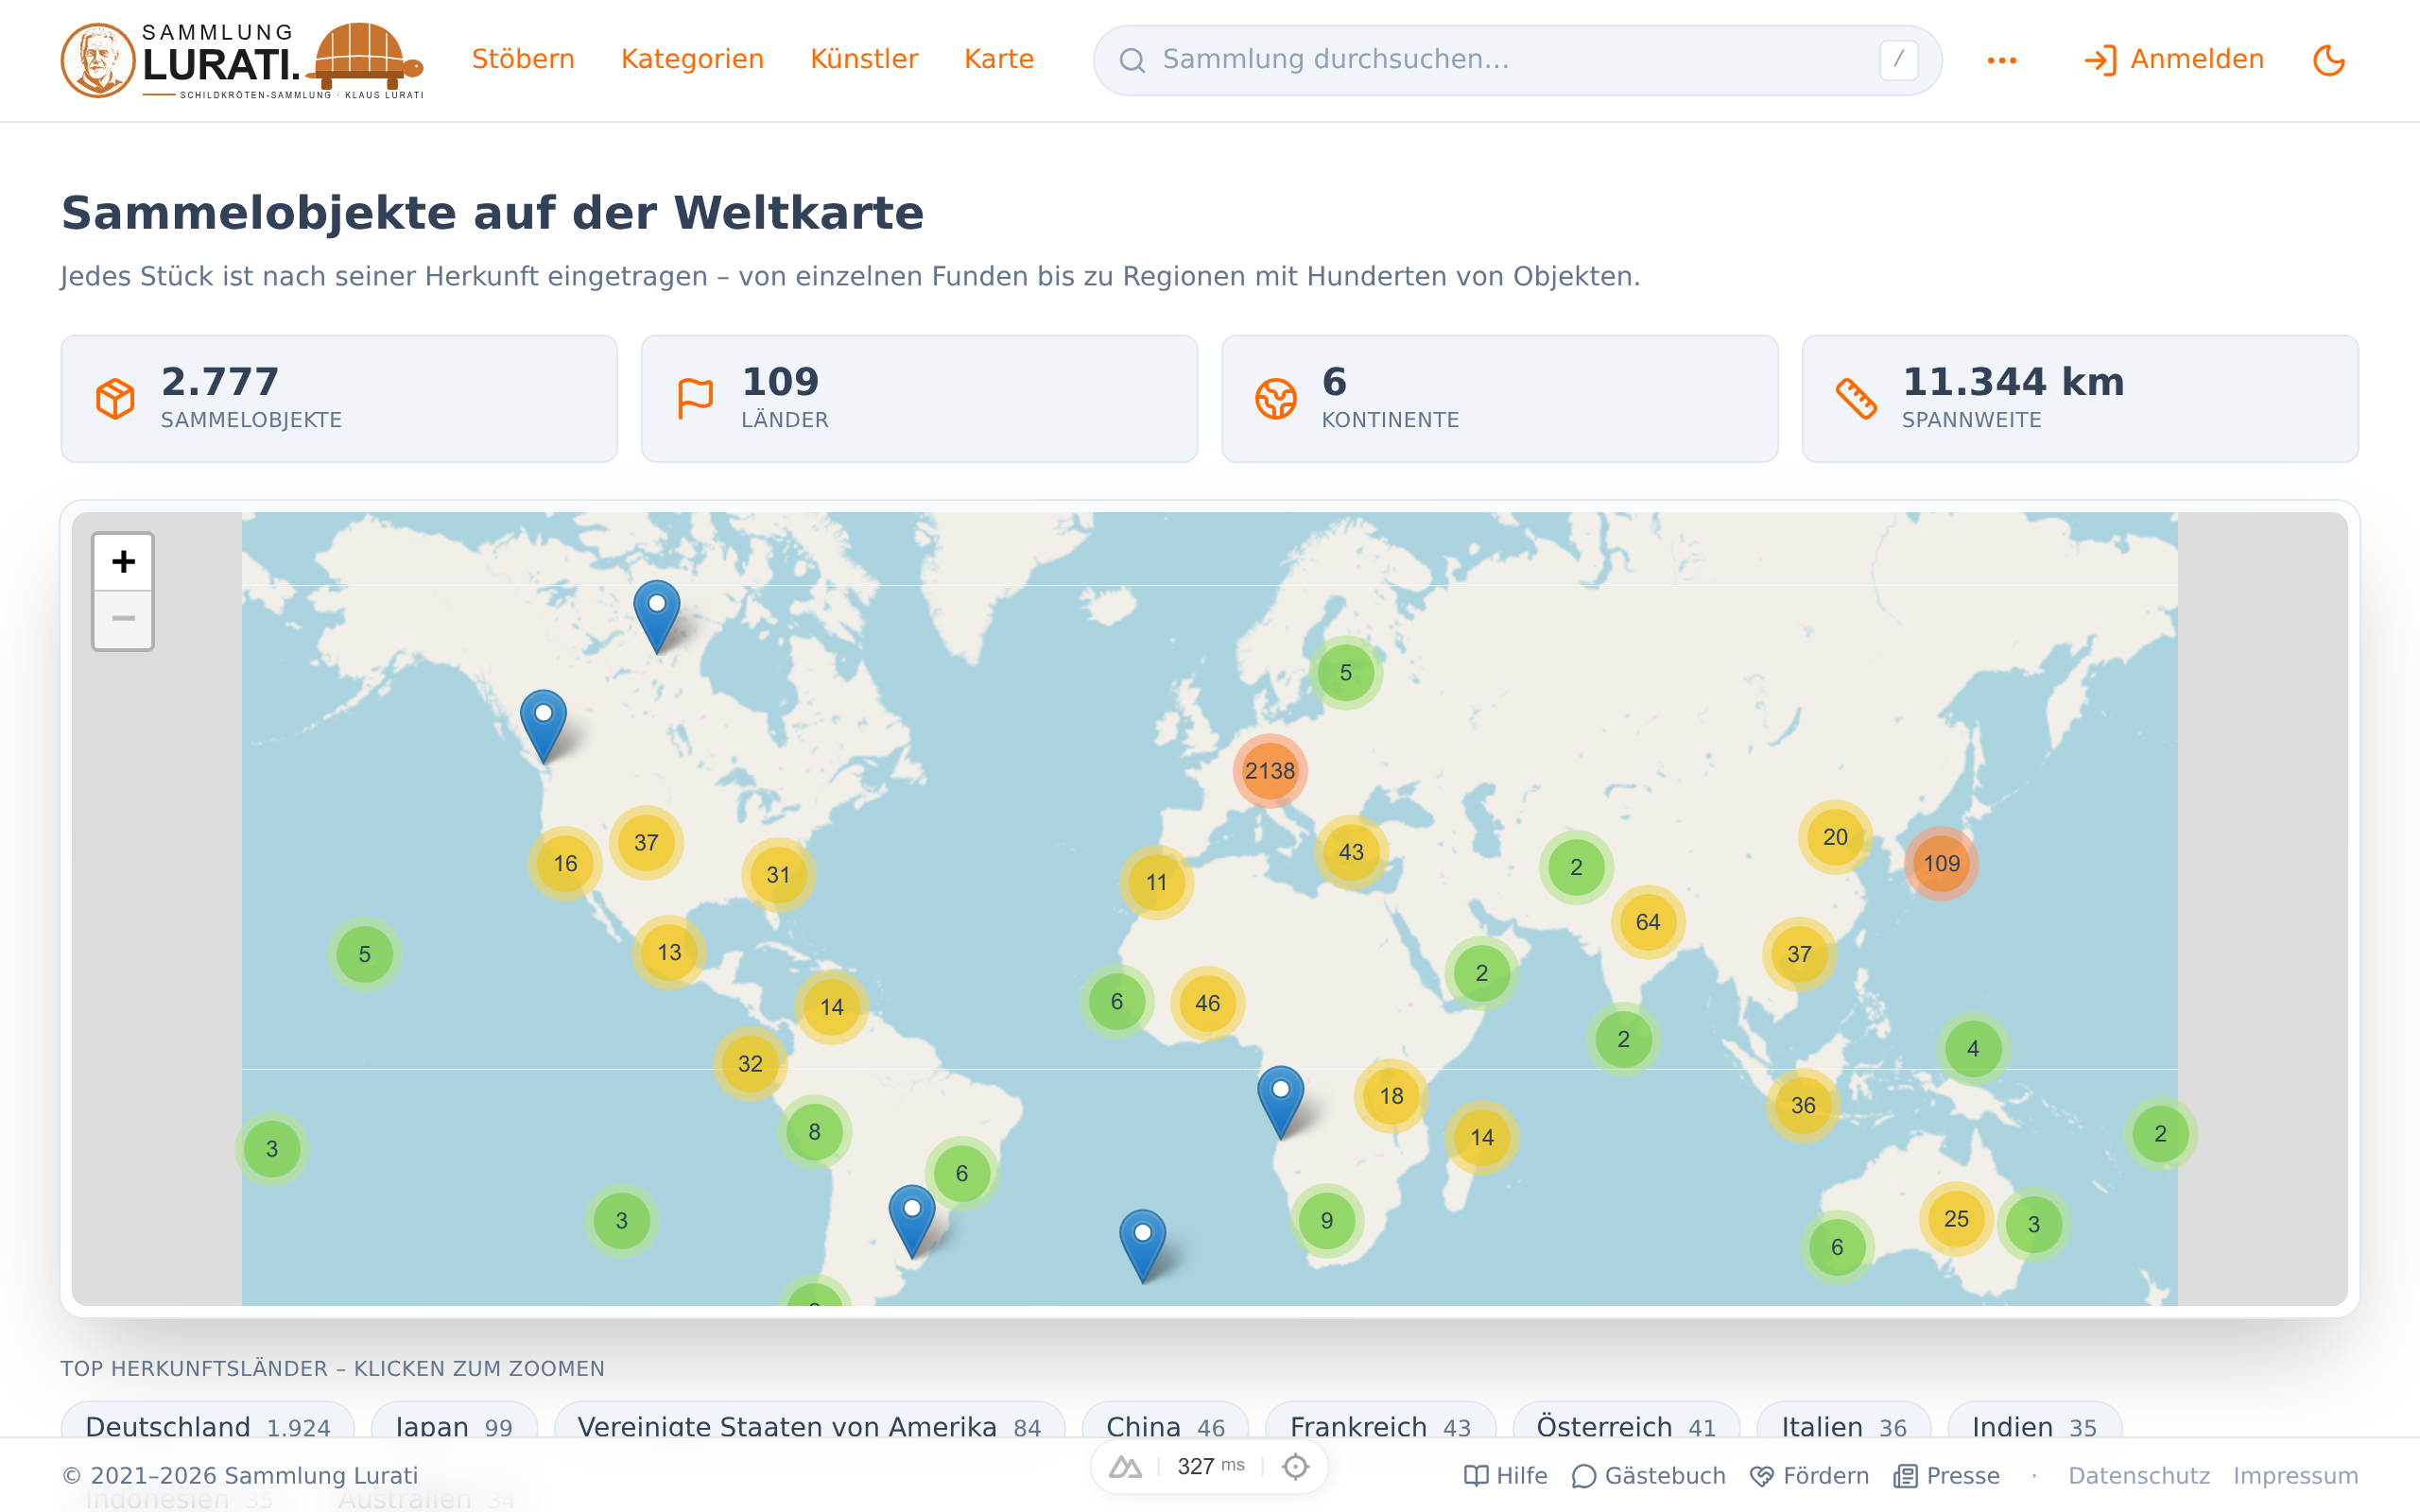Click the Sammlung Lurati turtle logo

pyautogui.click(x=242, y=60)
